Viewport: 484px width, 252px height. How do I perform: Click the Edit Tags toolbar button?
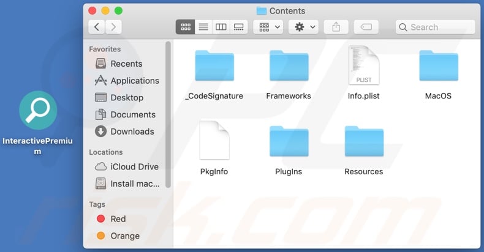coord(366,27)
